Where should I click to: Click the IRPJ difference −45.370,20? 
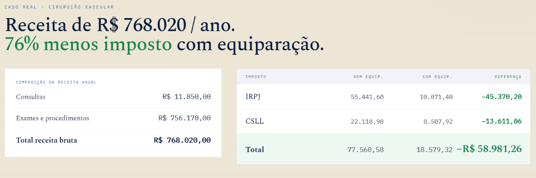(x=502, y=97)
